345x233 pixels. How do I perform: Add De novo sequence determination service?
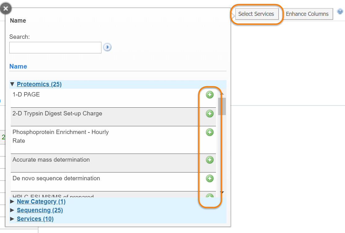point(210,178)
